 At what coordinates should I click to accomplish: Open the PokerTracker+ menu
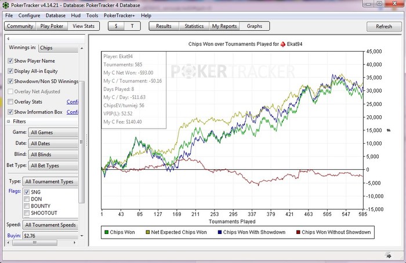[119, 16]
